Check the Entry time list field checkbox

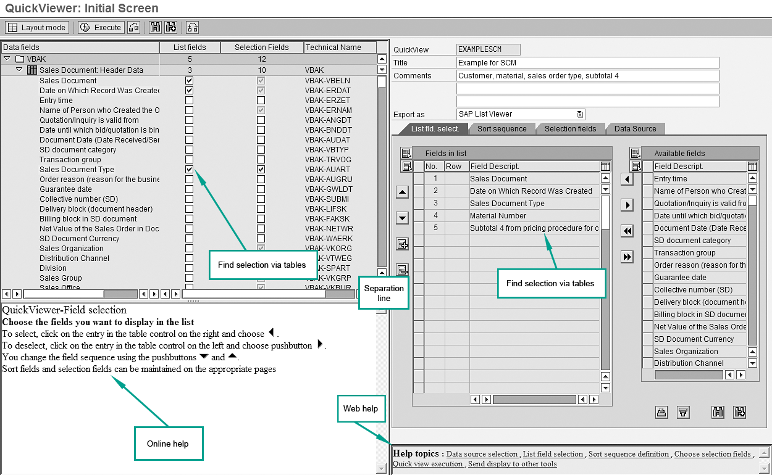[189, 100]
